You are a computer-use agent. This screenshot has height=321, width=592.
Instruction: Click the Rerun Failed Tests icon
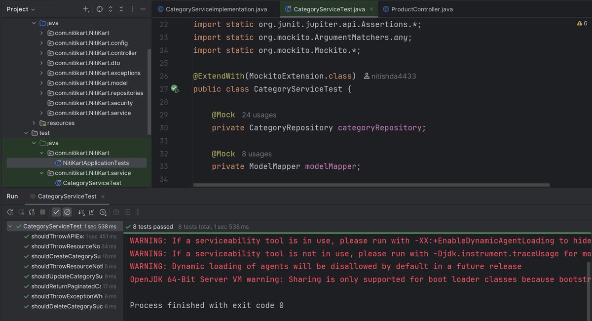click(21, 212)
